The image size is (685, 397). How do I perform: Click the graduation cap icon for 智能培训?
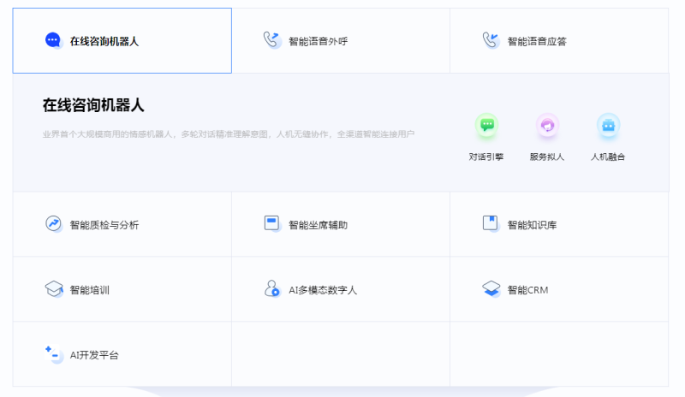[53, 289]
